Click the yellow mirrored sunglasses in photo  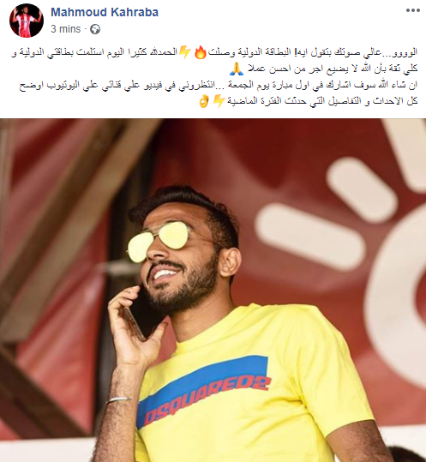point(159,241)
